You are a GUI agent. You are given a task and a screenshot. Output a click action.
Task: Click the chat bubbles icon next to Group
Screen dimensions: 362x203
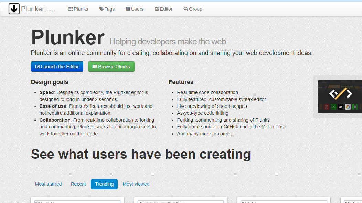coord(186,9)
